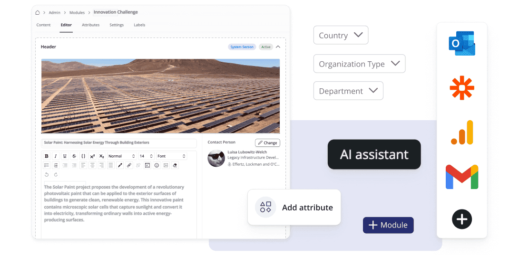Image resolution: width=519 pixels, height=256 pixels.
Task: Click the Add attribute button
Action: [x=294, y=208]
